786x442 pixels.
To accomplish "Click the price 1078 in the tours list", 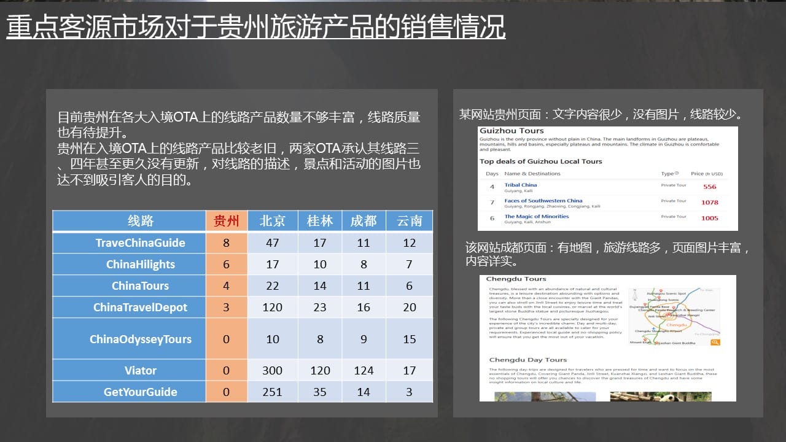I will (710, 202).
